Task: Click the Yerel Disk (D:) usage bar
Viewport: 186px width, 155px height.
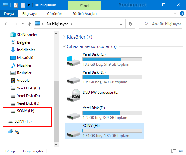Action: [x=112, y=77]
